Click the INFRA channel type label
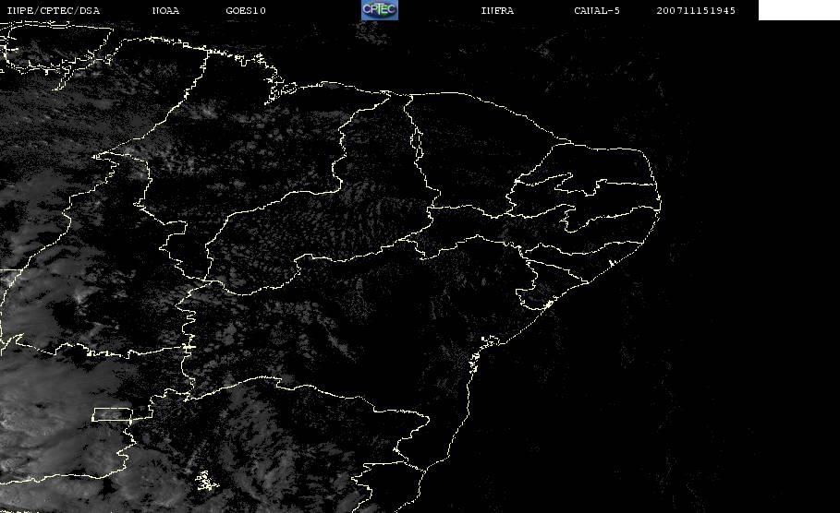 tap(497, 11)
